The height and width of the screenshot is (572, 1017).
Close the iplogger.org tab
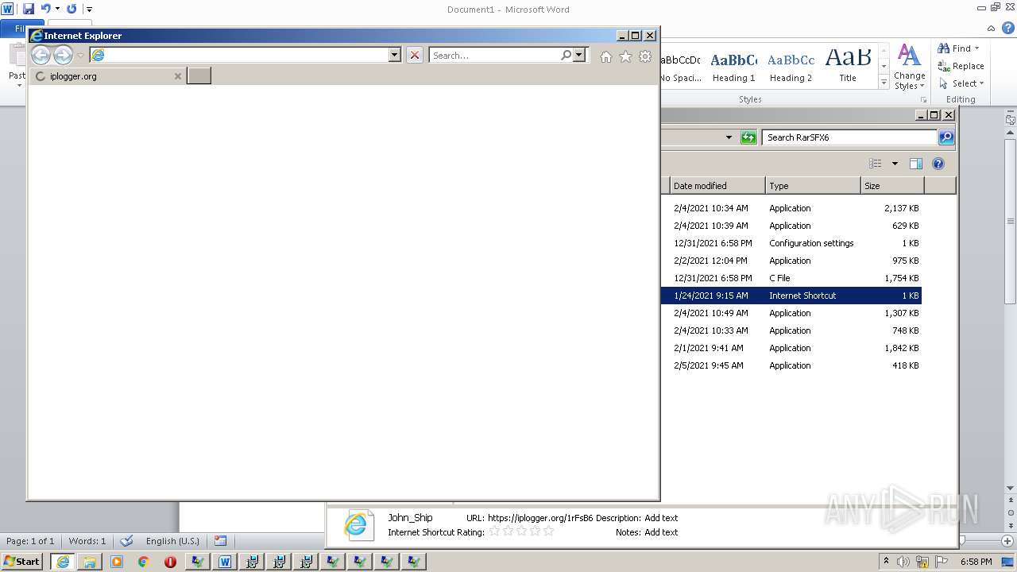pos(178,76)
